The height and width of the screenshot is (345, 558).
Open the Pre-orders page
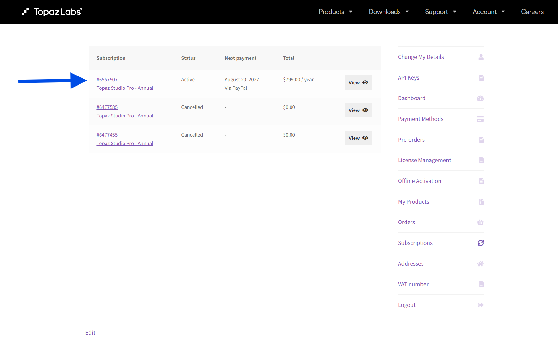[x=411, y=140]
